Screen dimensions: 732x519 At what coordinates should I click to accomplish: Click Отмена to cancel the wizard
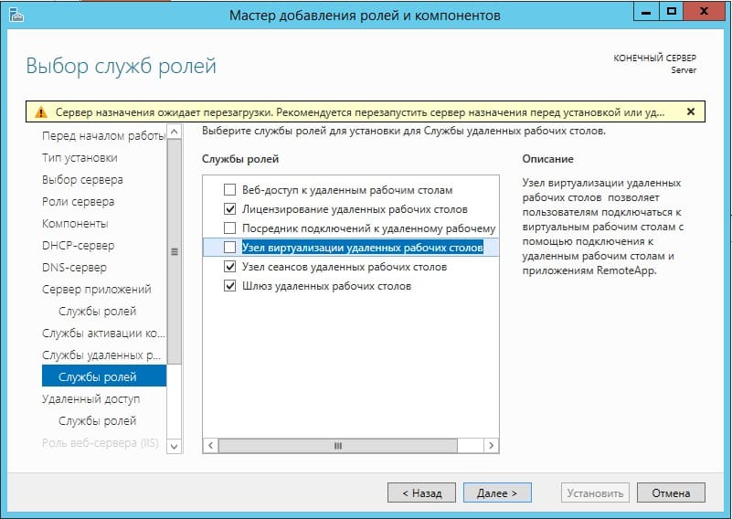click(671, 493)
